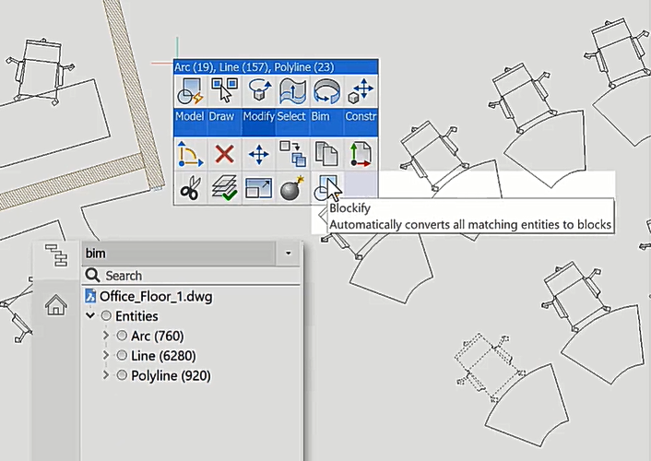This screenshot has width=651, height=461.
Task: Click the dashed highlighted chair in the drawing
Action: pos(489,368)
